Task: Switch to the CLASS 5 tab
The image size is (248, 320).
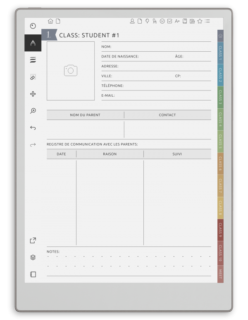Action: pos(220,142)
